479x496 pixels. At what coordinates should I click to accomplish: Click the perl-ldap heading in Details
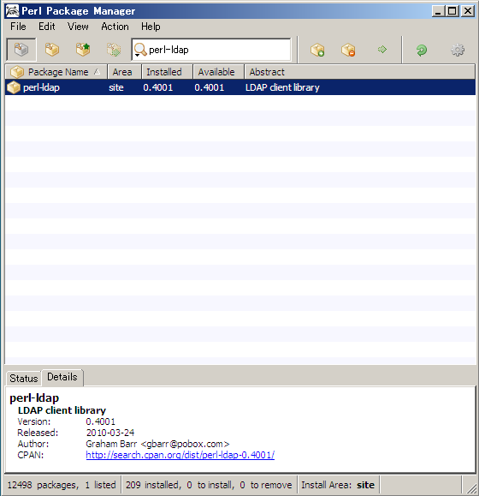34,398
